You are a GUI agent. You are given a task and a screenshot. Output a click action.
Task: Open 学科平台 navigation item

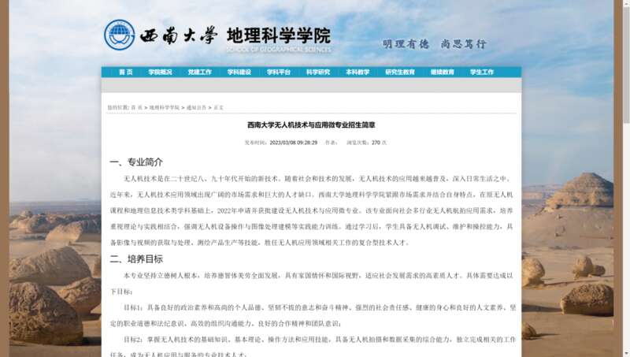click(278, 72)
